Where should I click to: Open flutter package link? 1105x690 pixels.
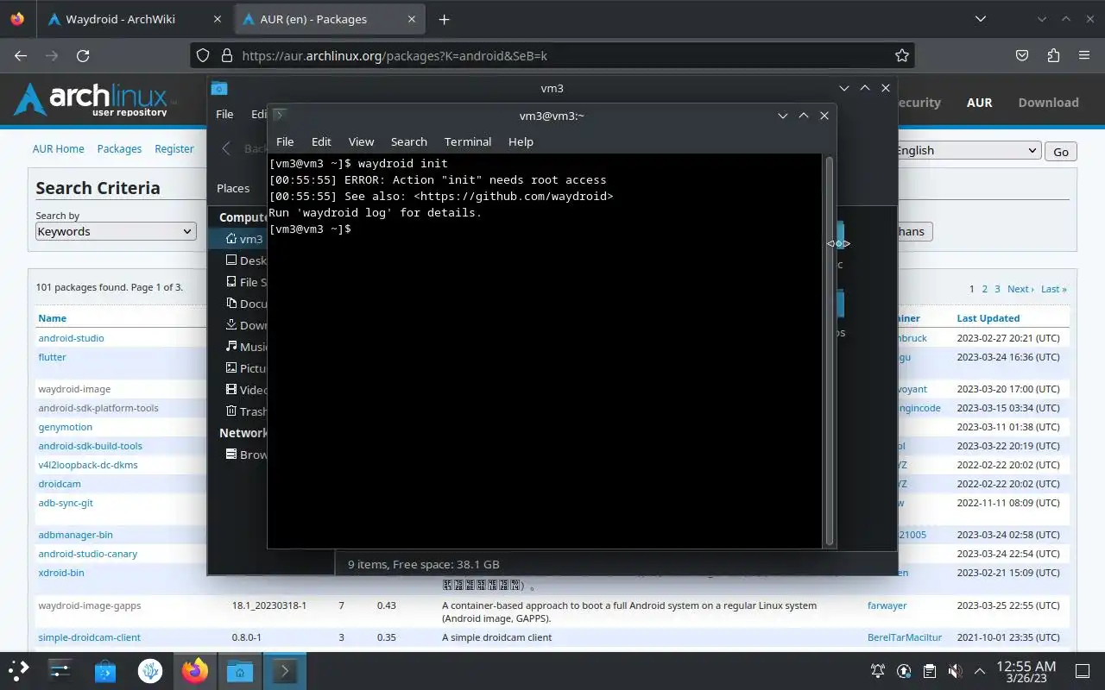pyautogui.click(x=52, y=357)
